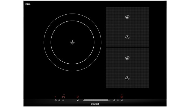Image resolution: width=190 pixels, height=107 pixels.
Task: Click the SIEMENS brand logo
Action: pyautogui.click(x=95, y=104)
